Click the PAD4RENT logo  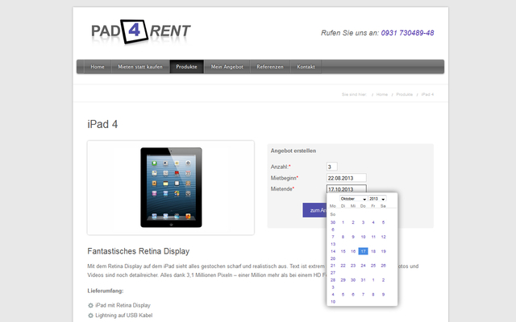coord(141,31)
